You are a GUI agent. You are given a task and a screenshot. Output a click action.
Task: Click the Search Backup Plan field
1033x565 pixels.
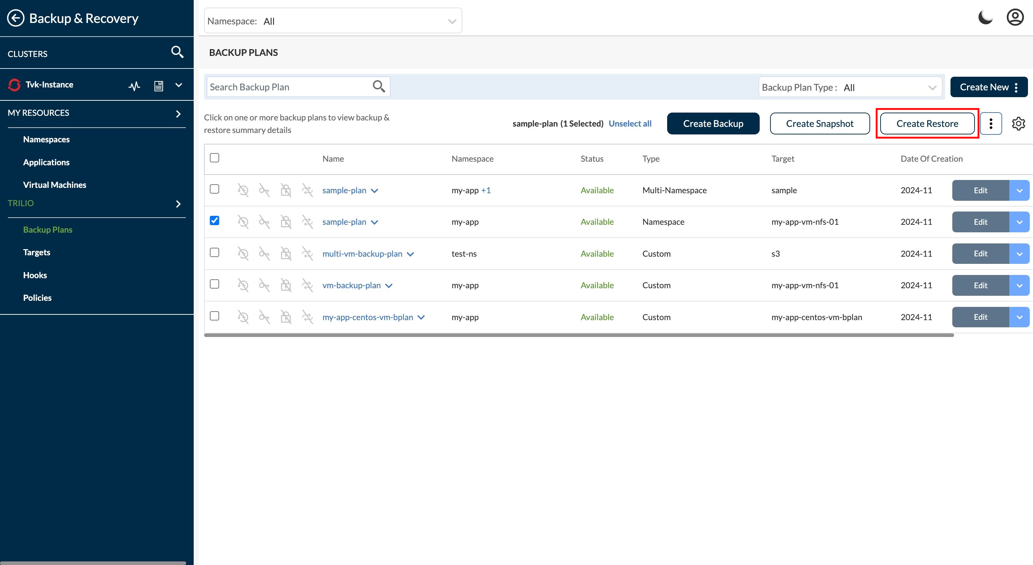tap(289, 87)
